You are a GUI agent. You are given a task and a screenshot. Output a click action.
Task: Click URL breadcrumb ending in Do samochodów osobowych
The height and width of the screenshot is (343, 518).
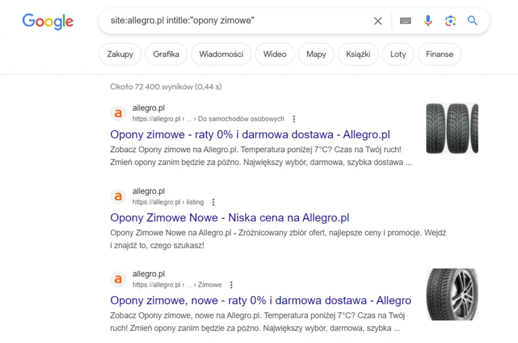coord(208,119)
